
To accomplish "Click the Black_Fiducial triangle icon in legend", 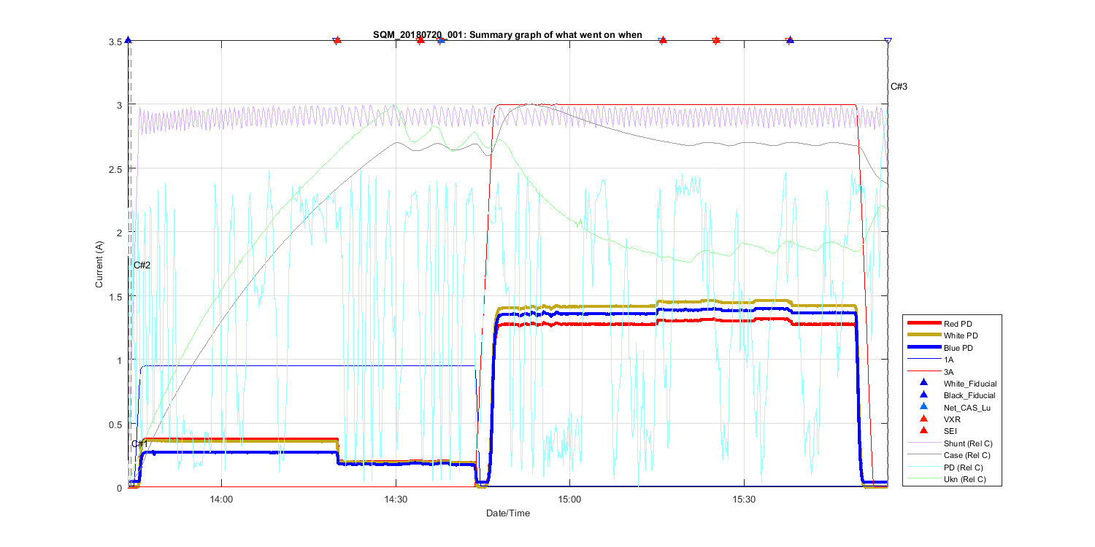I will pos(923,395).
